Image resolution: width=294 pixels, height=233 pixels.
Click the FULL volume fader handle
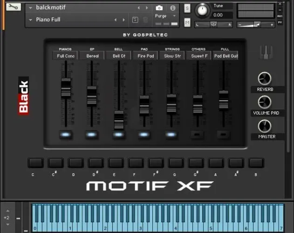(x=224, y=100)
